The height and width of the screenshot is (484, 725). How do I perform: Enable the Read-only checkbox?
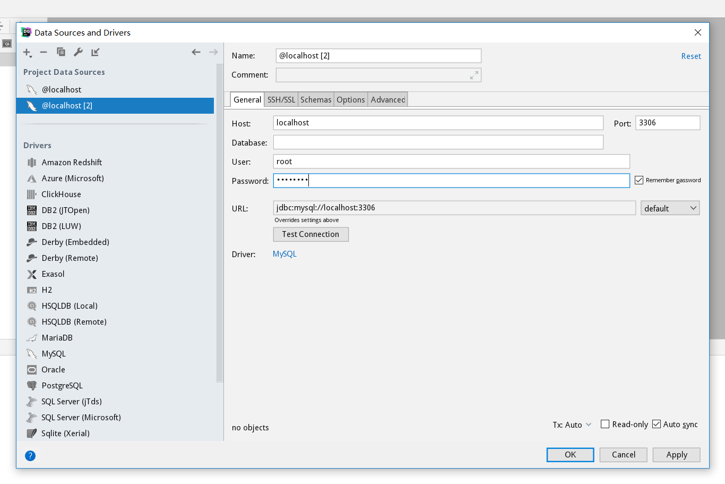[x=605, y=424]
